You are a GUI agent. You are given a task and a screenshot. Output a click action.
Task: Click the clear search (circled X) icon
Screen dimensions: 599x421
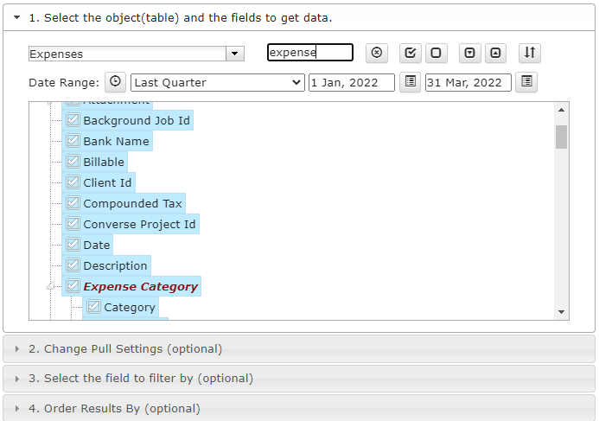376,53
